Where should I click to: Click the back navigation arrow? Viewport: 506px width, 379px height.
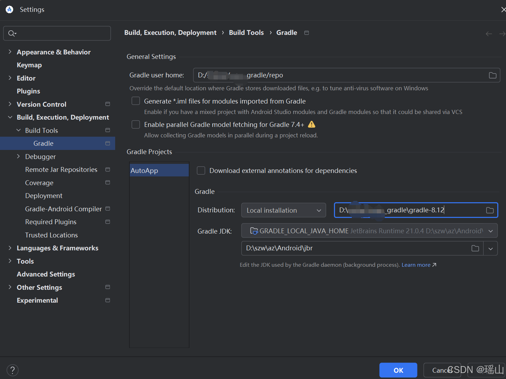point(489,34)
